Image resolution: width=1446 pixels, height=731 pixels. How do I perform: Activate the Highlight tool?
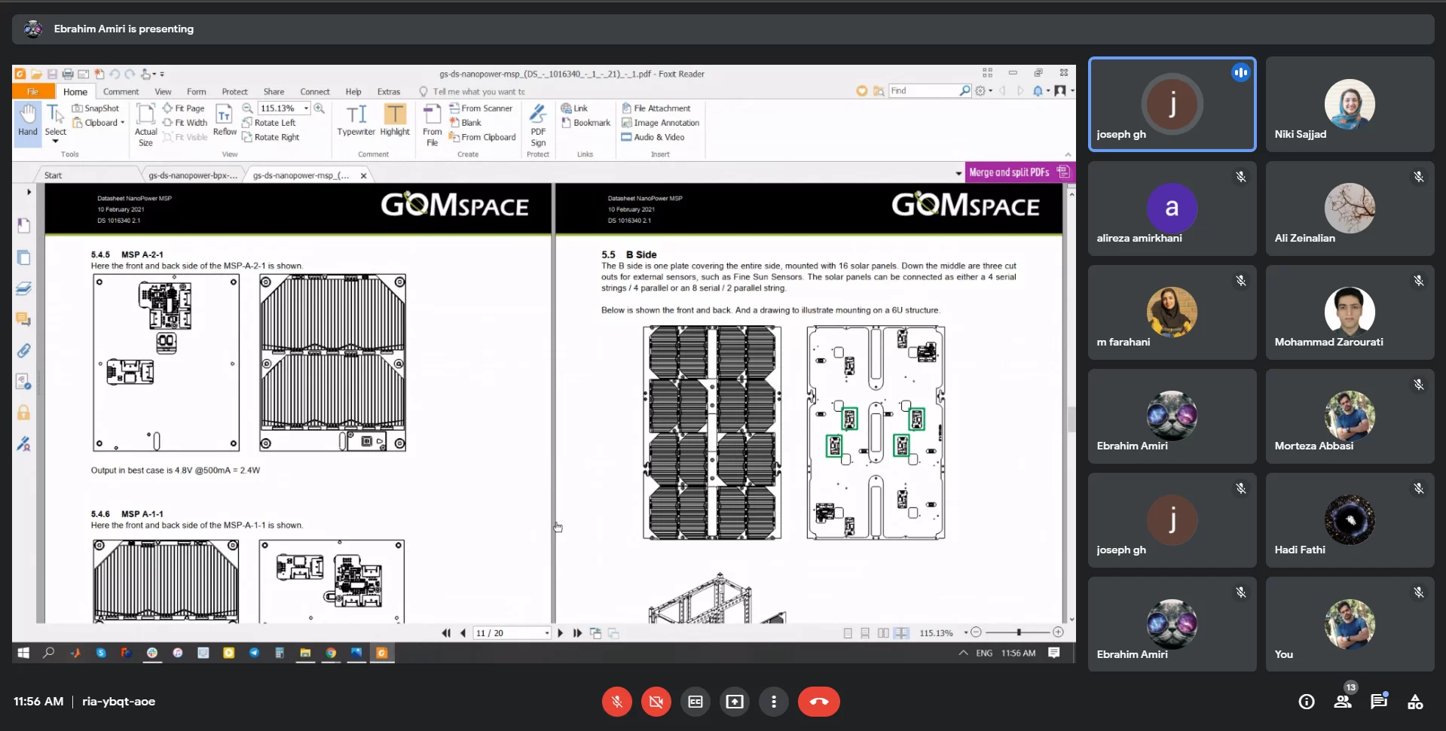395,120
